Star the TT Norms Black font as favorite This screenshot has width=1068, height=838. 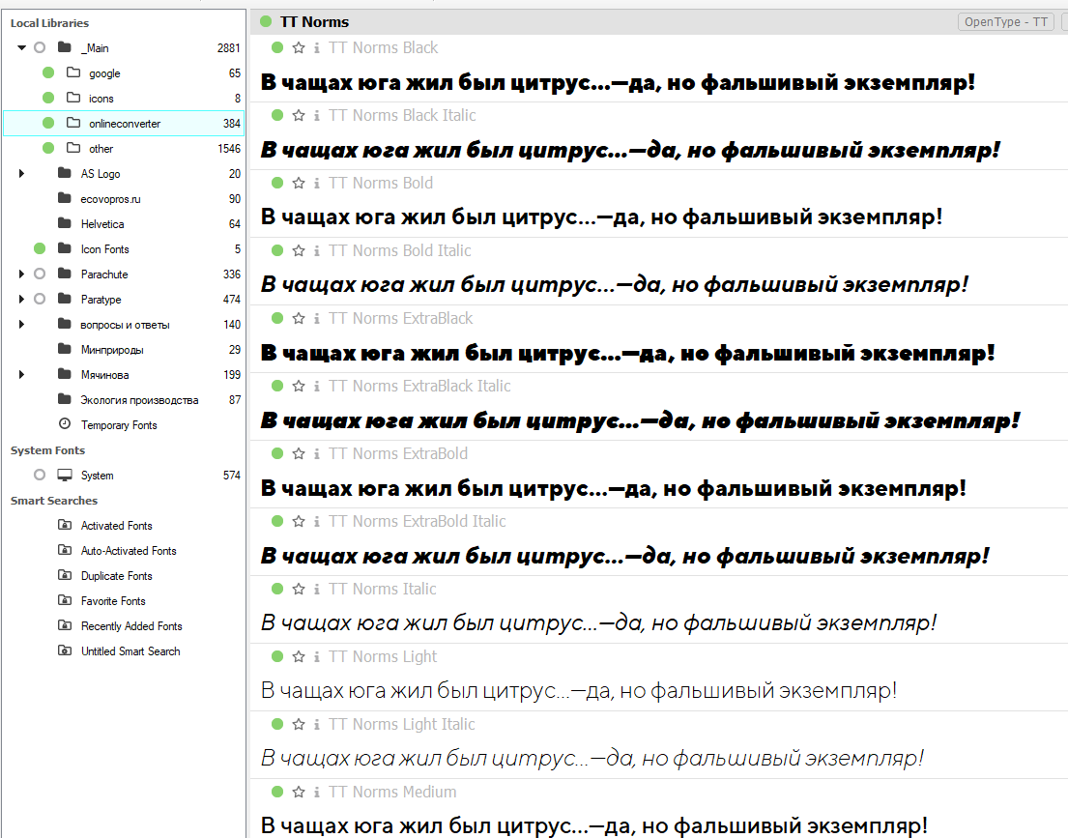299,47
